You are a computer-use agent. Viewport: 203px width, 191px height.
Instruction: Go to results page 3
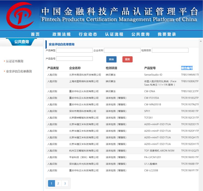65,183
